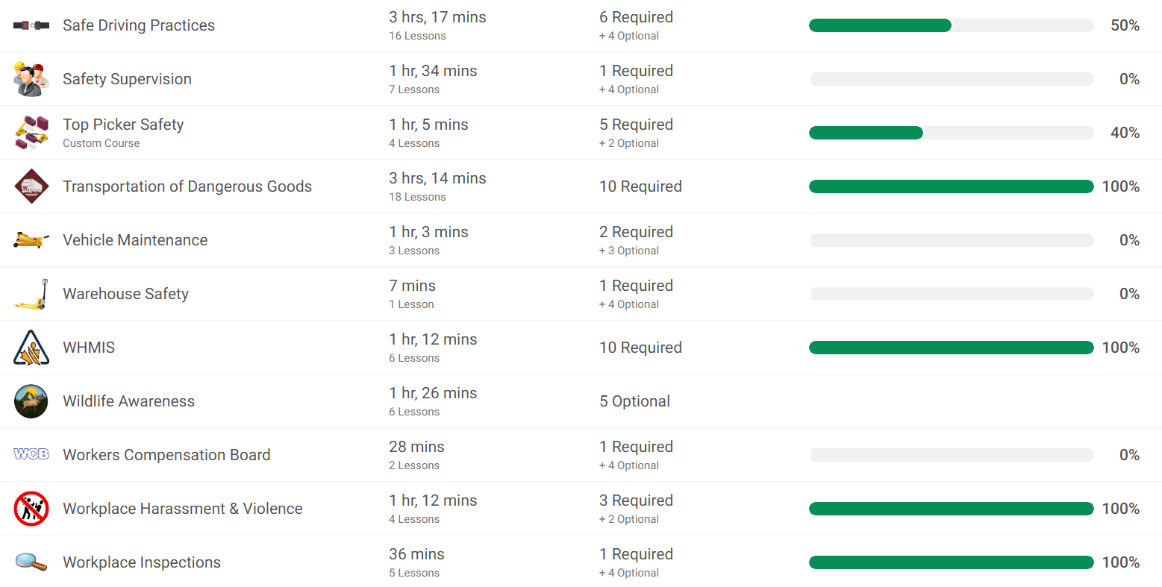
Task: Click the Workplace Harassment prohibition icon
Action: click(31, 509)
